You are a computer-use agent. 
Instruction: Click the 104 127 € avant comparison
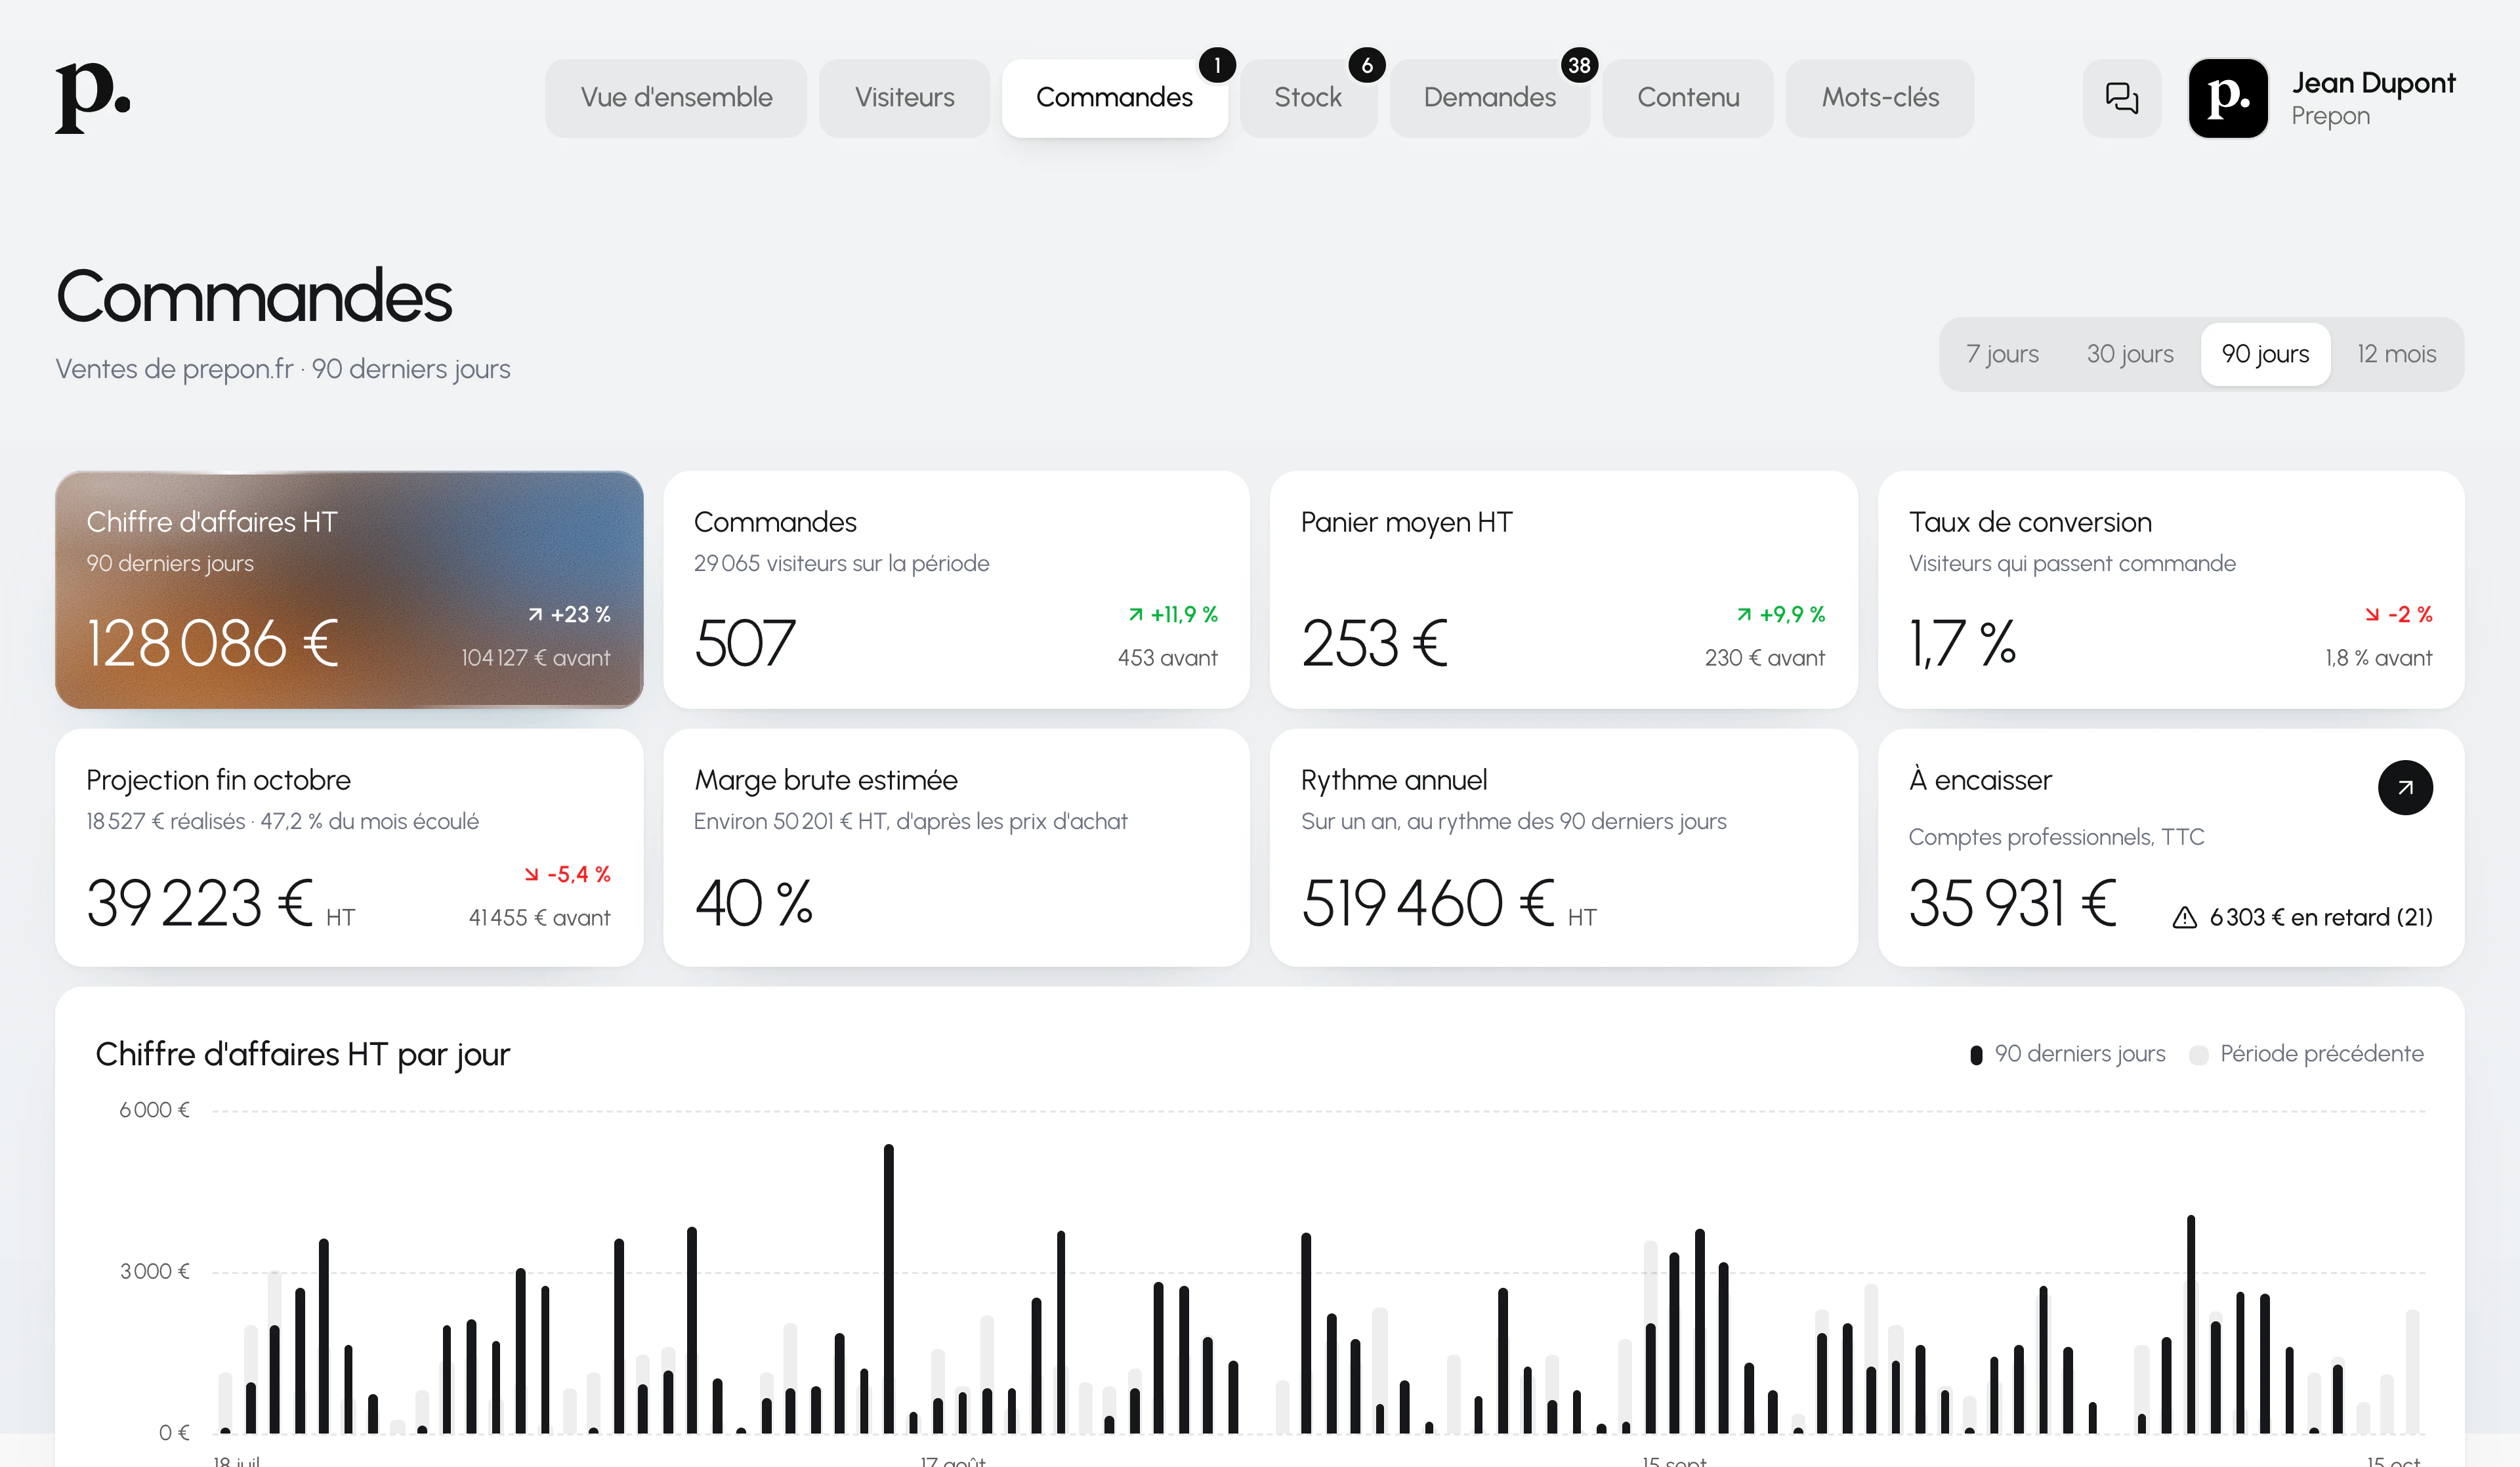point(535,658)
